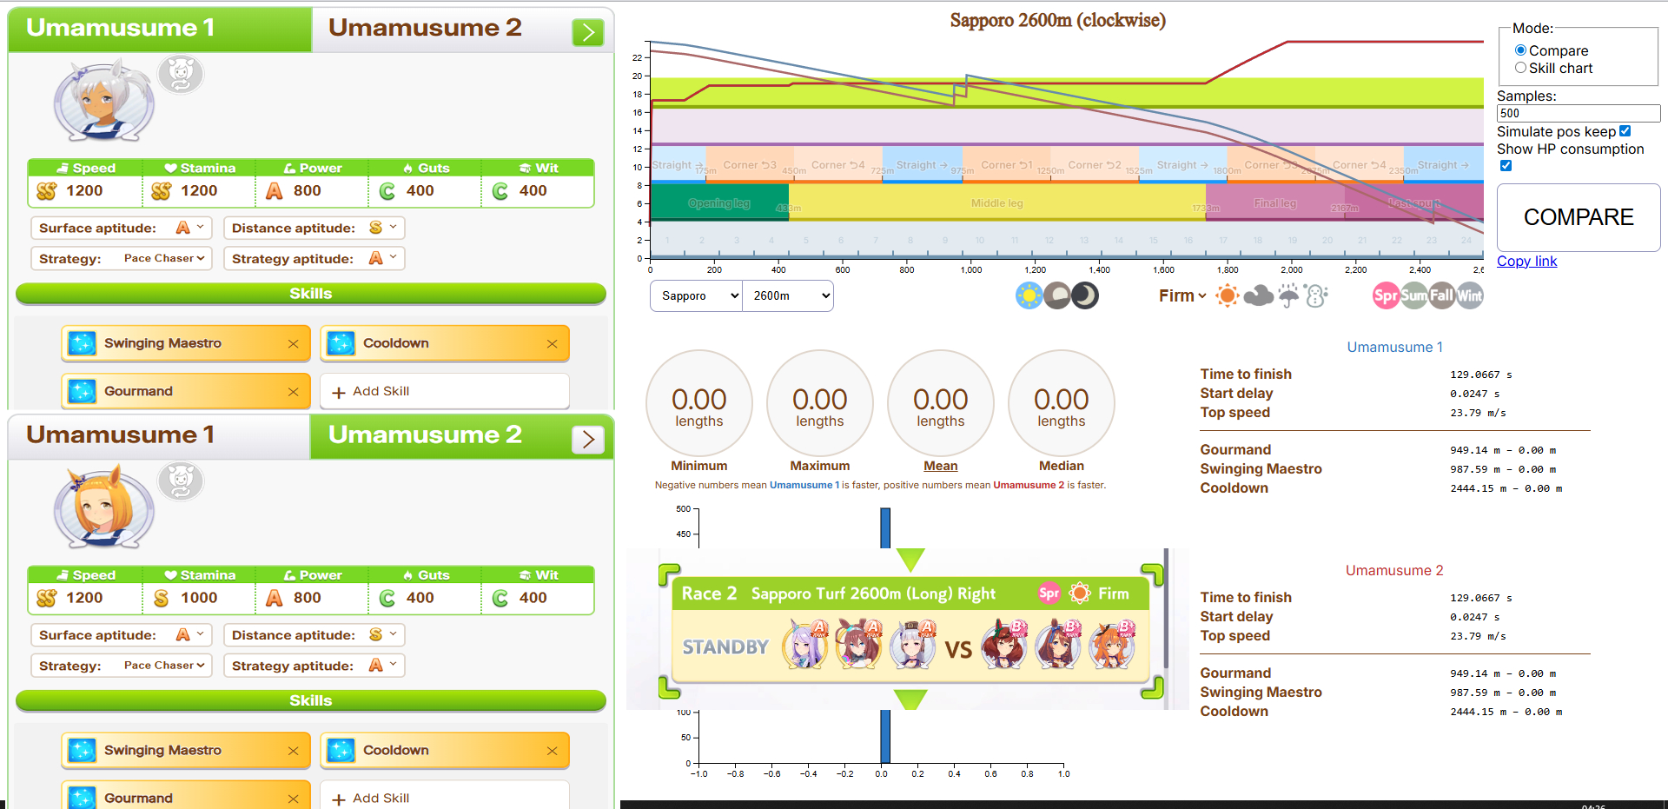Viewport: 1668px width, 809px height.
Task: Click Gourmand skill in bottom panel
Action: [185, 798]
